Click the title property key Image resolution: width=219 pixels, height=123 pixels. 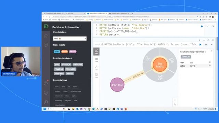(x=75, y=100)
